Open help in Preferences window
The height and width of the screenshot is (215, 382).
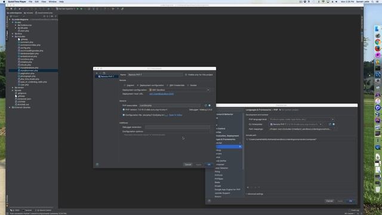(210, 201)
